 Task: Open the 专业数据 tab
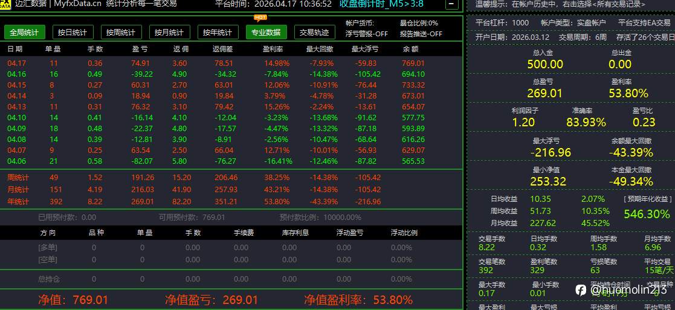(266, 32)
